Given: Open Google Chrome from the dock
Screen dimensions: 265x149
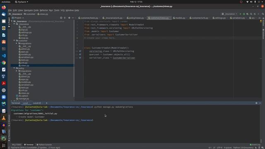Looking at the screenshot, I should (4, 62).
